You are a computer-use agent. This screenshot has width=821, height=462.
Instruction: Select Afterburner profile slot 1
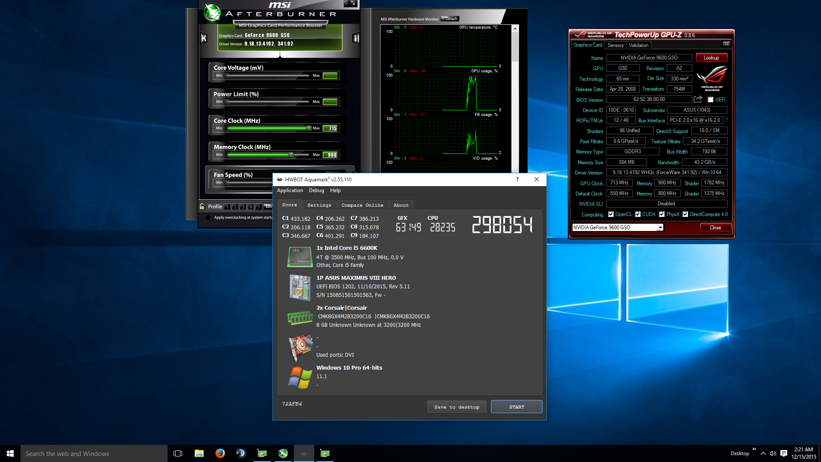tap(227, 207)
